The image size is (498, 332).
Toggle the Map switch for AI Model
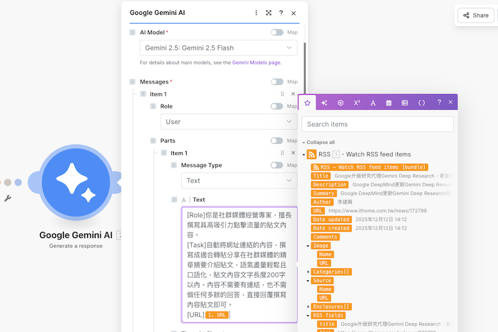click(277, 32)
